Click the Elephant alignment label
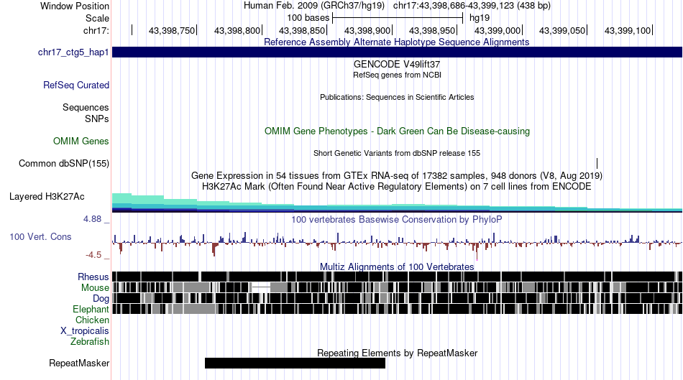Screen dimensions: 683x380 (x=91, y=309)
